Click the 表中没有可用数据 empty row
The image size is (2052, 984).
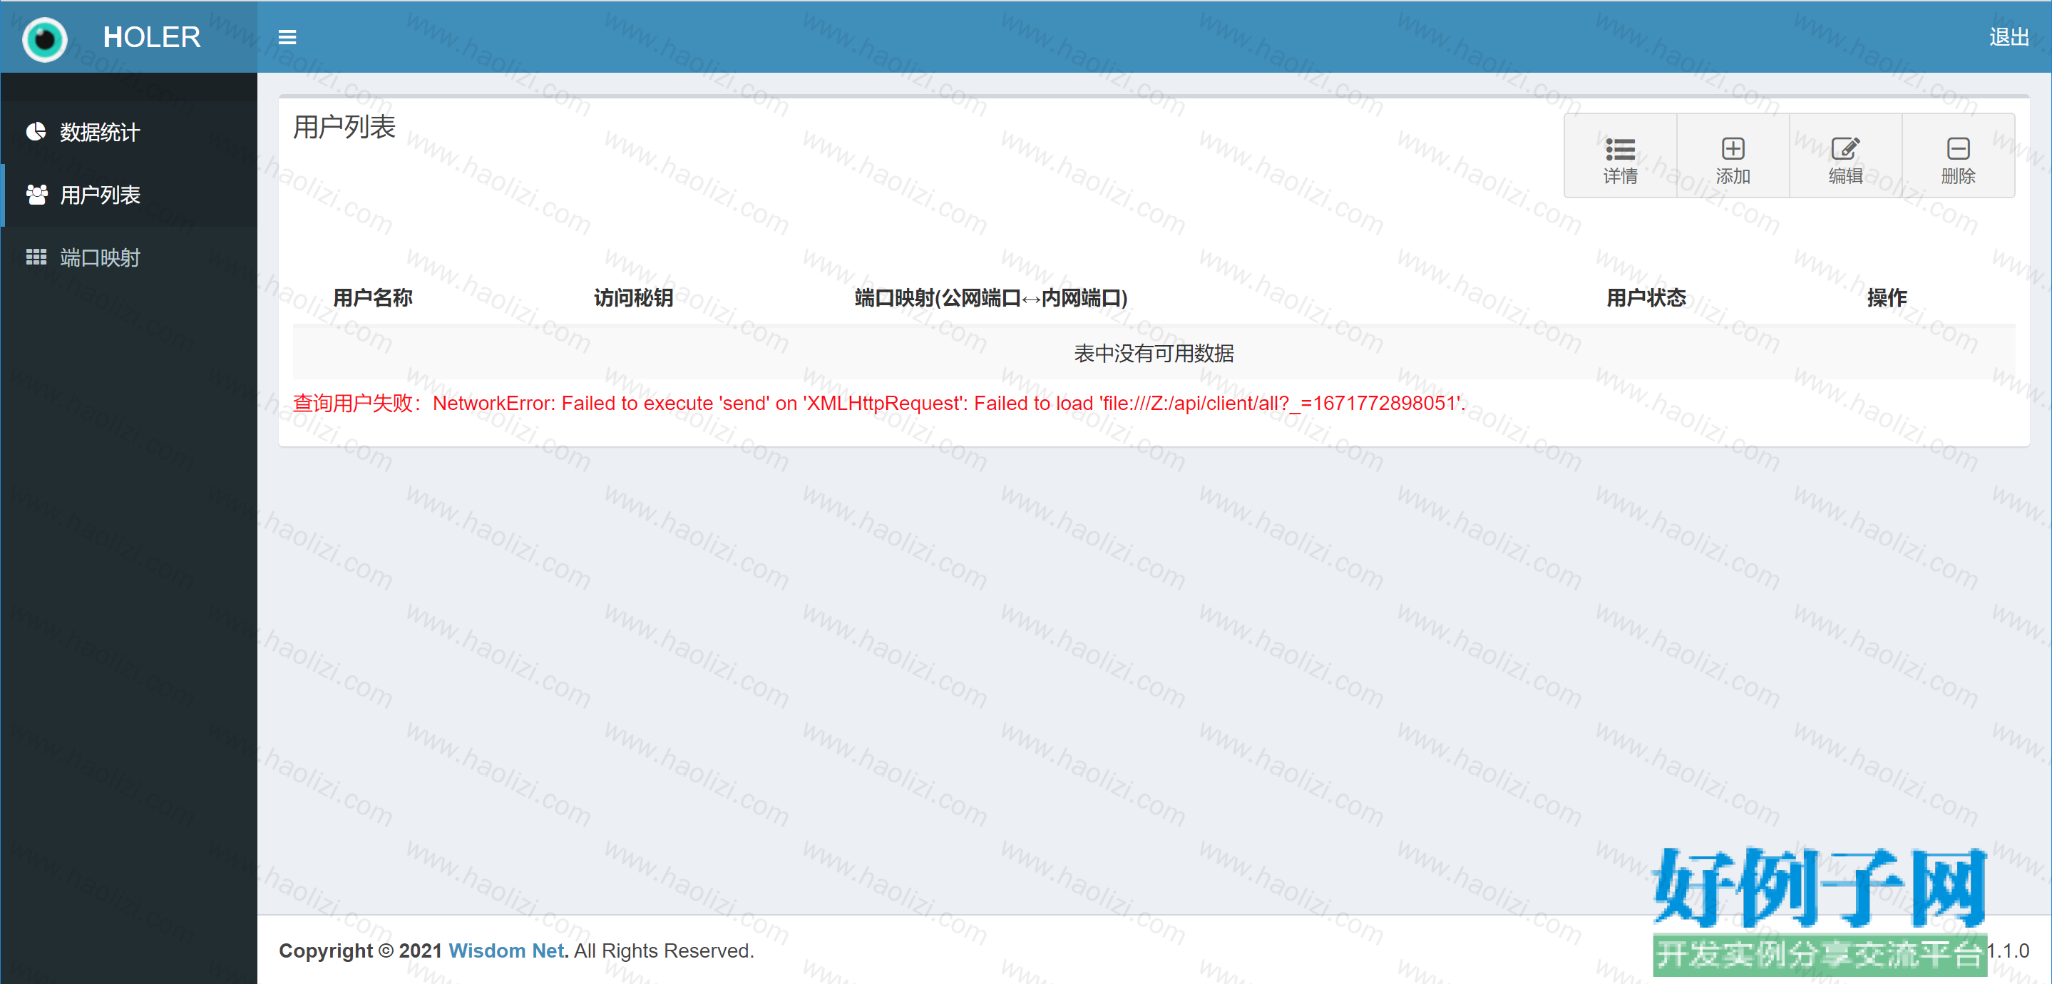click(1154, 353)
